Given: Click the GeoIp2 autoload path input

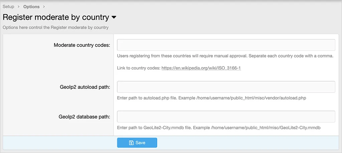Looking at the screenshot, I should click(226, 87).
